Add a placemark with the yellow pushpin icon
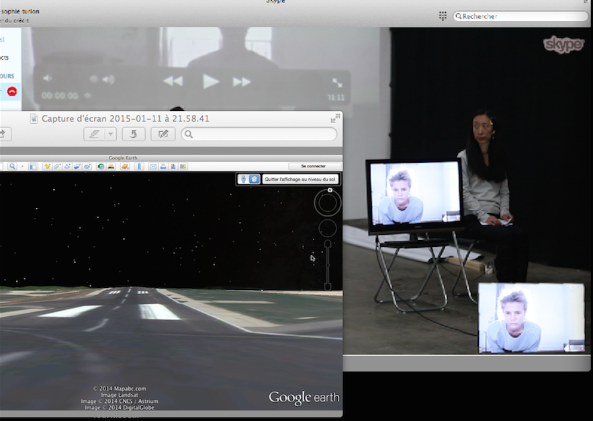Viewport: 593px width, 421px height. (47, 166)
